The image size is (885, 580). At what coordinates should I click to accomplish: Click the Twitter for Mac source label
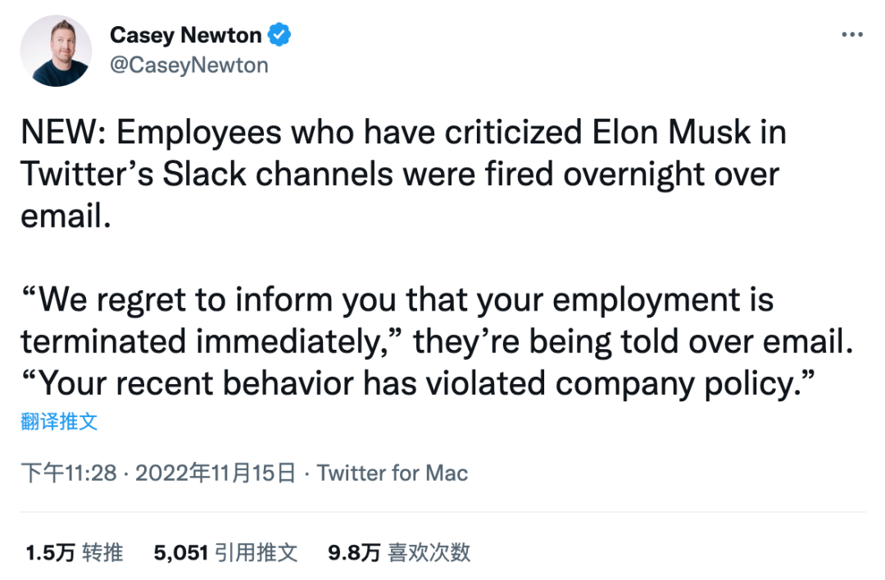pos(393,474)
